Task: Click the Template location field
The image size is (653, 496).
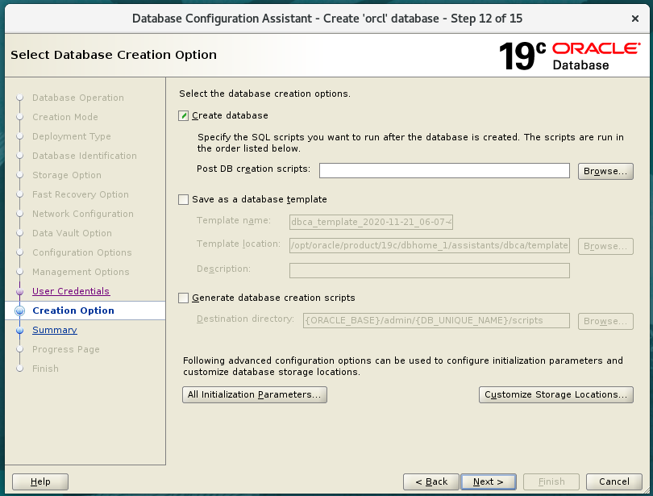Action: click(430, 246)
